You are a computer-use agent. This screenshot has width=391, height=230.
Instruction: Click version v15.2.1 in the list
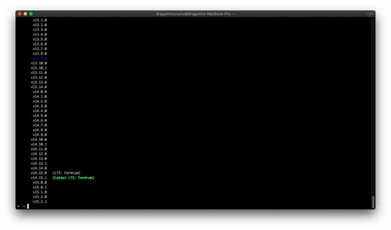[40, 201]
